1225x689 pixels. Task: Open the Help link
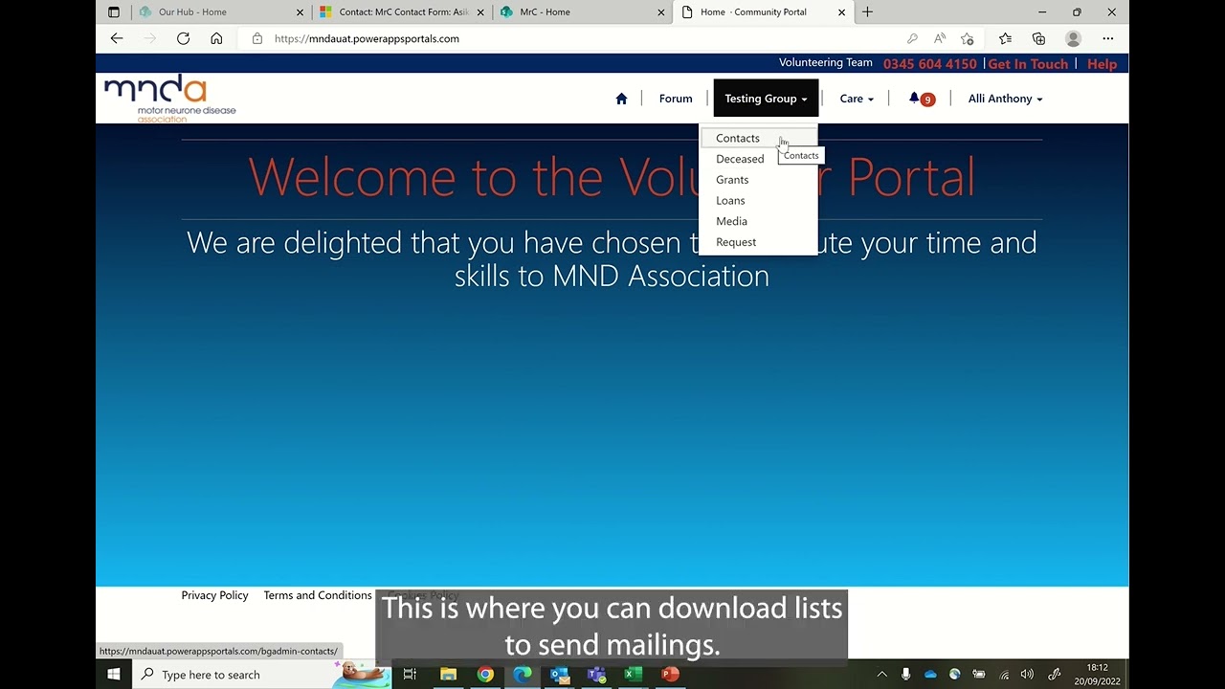point(1102,64)
